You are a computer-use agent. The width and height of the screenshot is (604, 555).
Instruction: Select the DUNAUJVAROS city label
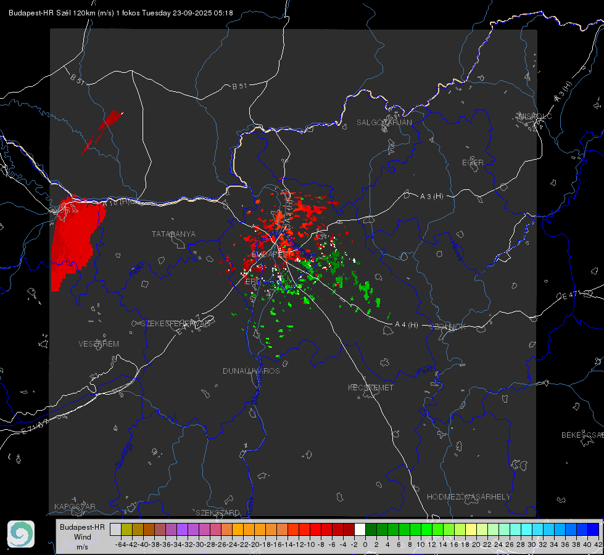coord(251,371)
